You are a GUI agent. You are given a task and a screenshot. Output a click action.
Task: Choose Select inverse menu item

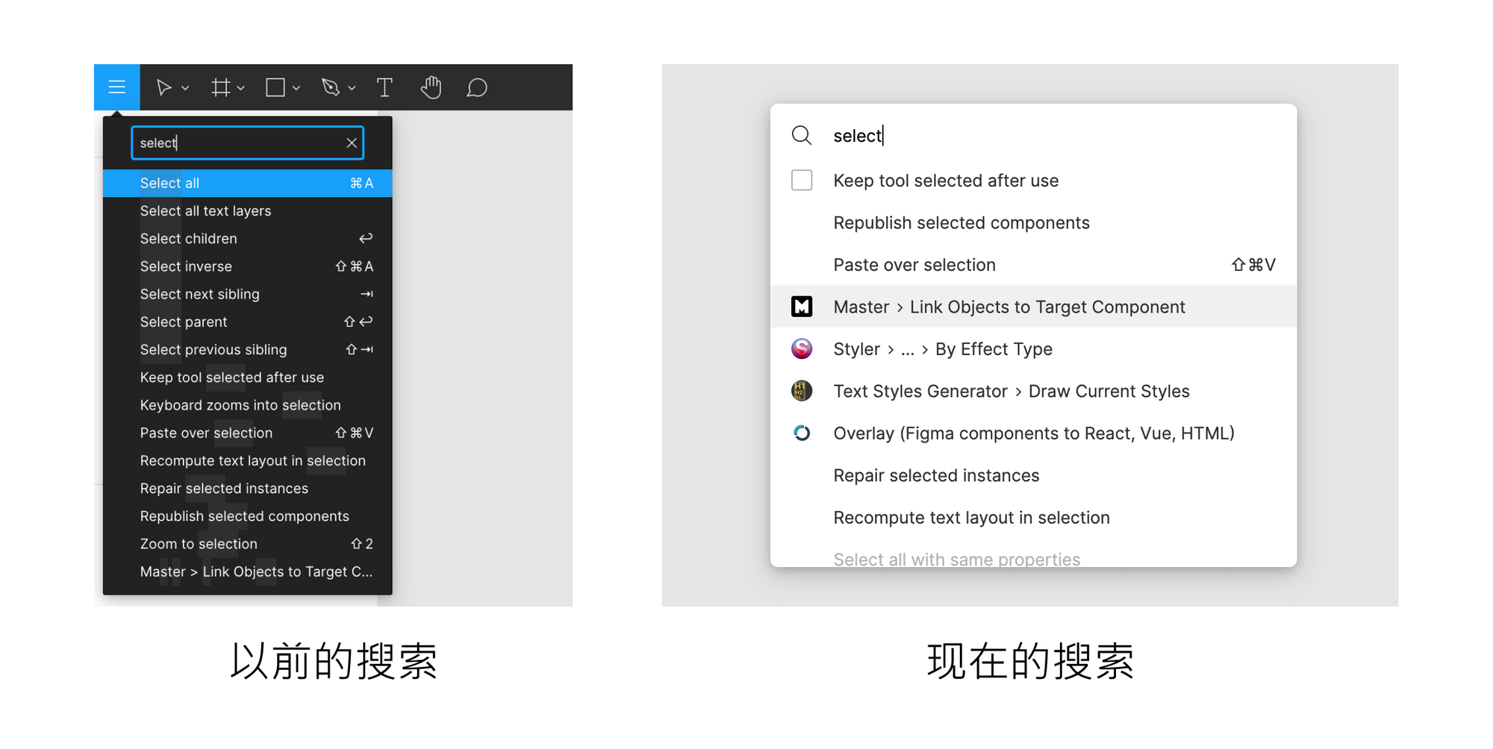247,266
